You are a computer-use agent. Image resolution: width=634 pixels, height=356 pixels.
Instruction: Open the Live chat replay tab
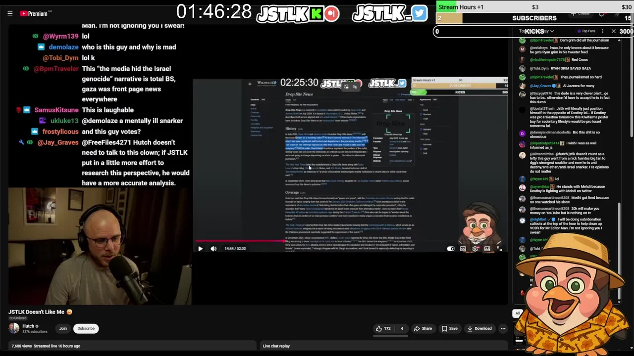(x=276, y=346)
